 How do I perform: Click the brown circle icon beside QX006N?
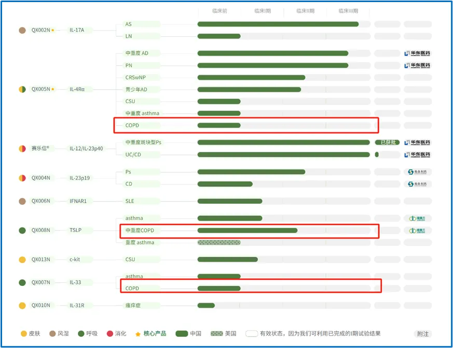click(x=22, y=201)
